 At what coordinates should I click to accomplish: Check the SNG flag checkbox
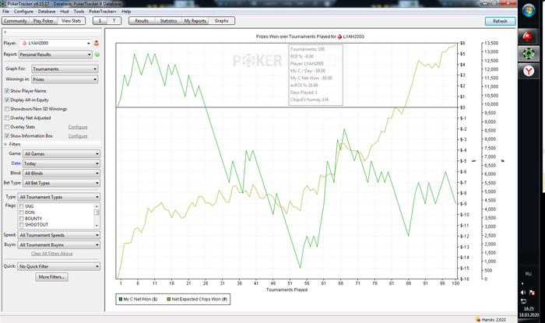[22, 206]
